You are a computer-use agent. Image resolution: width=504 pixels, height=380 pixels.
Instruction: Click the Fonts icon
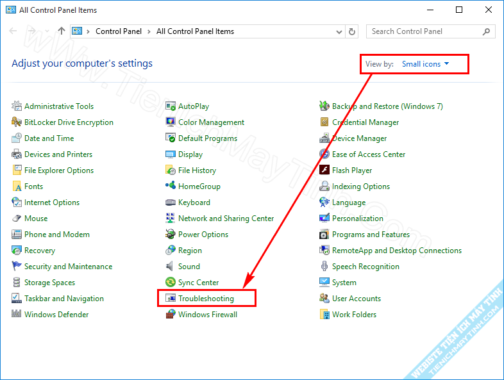tap(17, 186)
